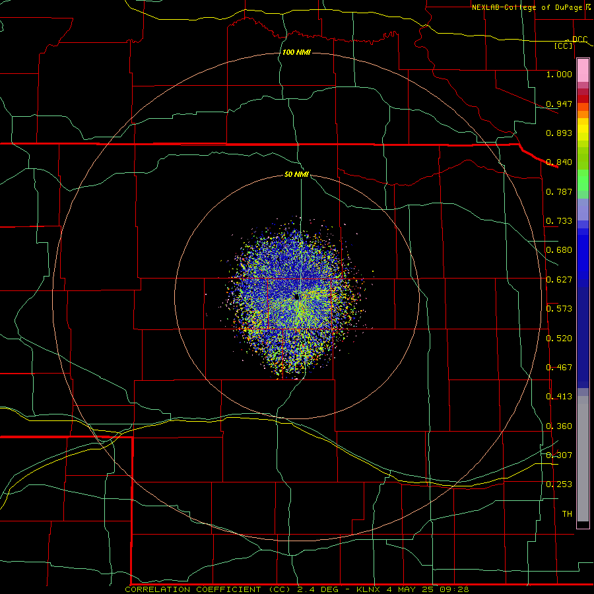Select the 0.627 scale value
Viewport: 594px width, 594px height.
click(559, 280)
